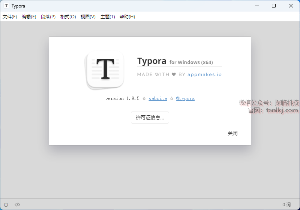Open the 格式(O) menu
300x210 pixels.
click(x=68, y=17)
